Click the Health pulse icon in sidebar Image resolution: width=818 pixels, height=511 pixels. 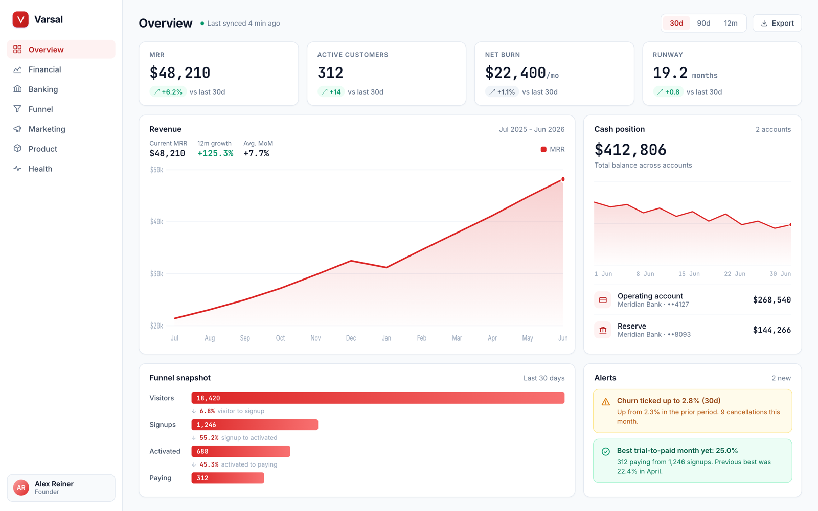click(x=17, y=169)
